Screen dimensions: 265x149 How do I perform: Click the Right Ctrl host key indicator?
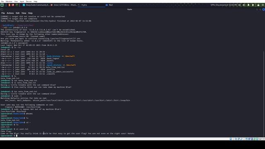pyautogui.click(x=262, y=139)
